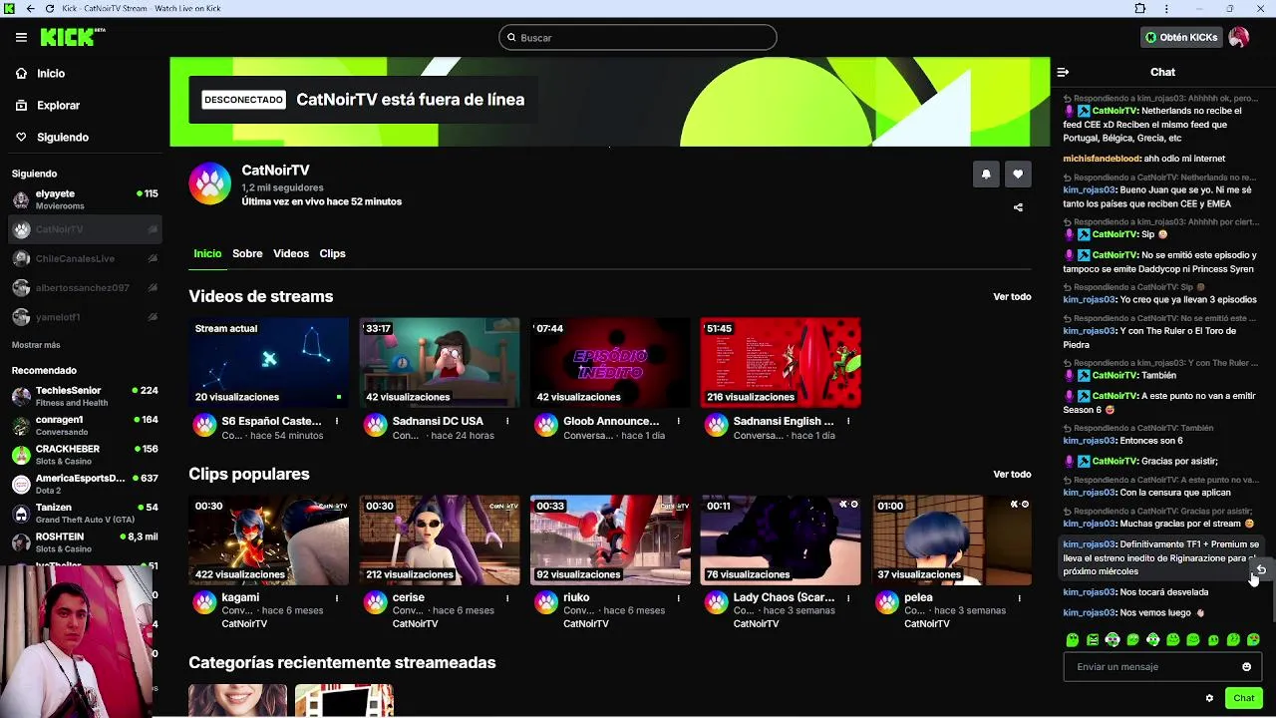This screenshot has width=1276, height=718.
Task: Click CatNoirTV channel avatar
Action: pyautogui.click(x=210, y=183)
